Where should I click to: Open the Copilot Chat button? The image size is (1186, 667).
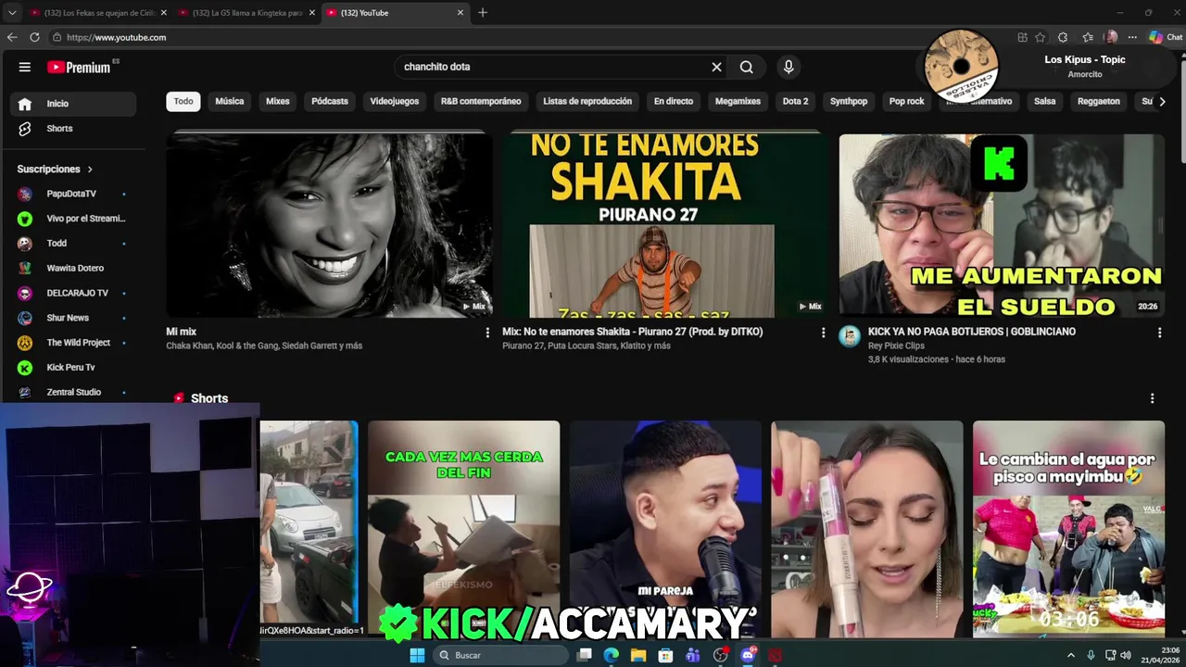(x=1165, y=37)
